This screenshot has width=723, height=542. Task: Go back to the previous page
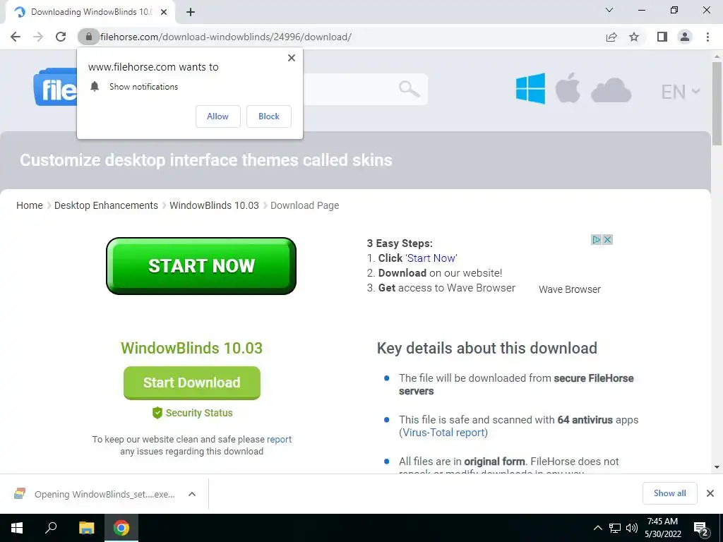click(16, 37)
